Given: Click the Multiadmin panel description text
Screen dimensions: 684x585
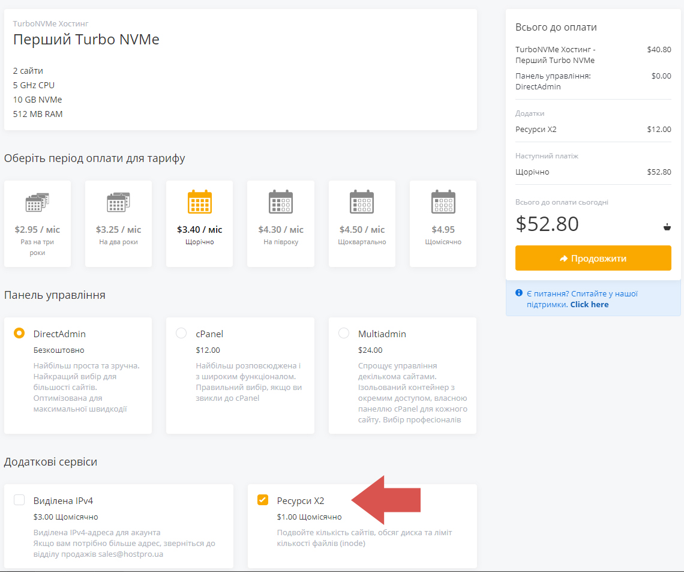Looking at the screenshot, I should click(x=412, y=392).
